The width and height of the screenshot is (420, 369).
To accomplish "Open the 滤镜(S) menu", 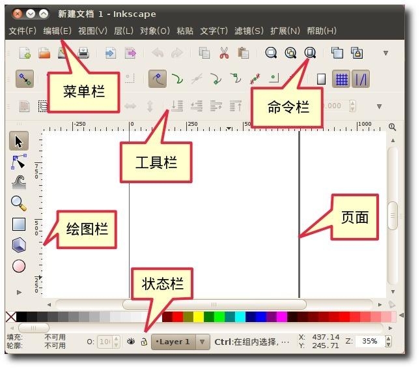I will point(249,31).
